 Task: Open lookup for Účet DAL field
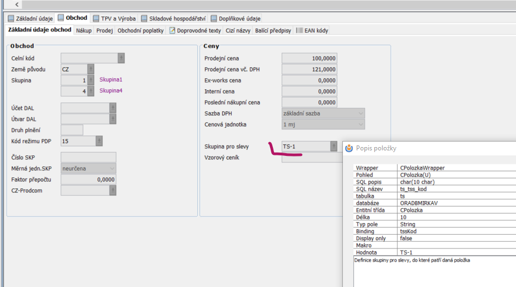pos(113,108)
